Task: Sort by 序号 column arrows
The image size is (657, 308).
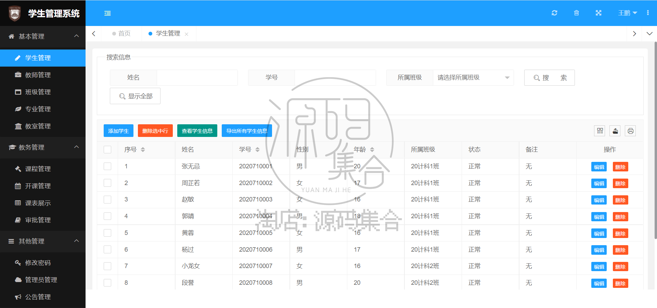Action: [x=143, y=150]
